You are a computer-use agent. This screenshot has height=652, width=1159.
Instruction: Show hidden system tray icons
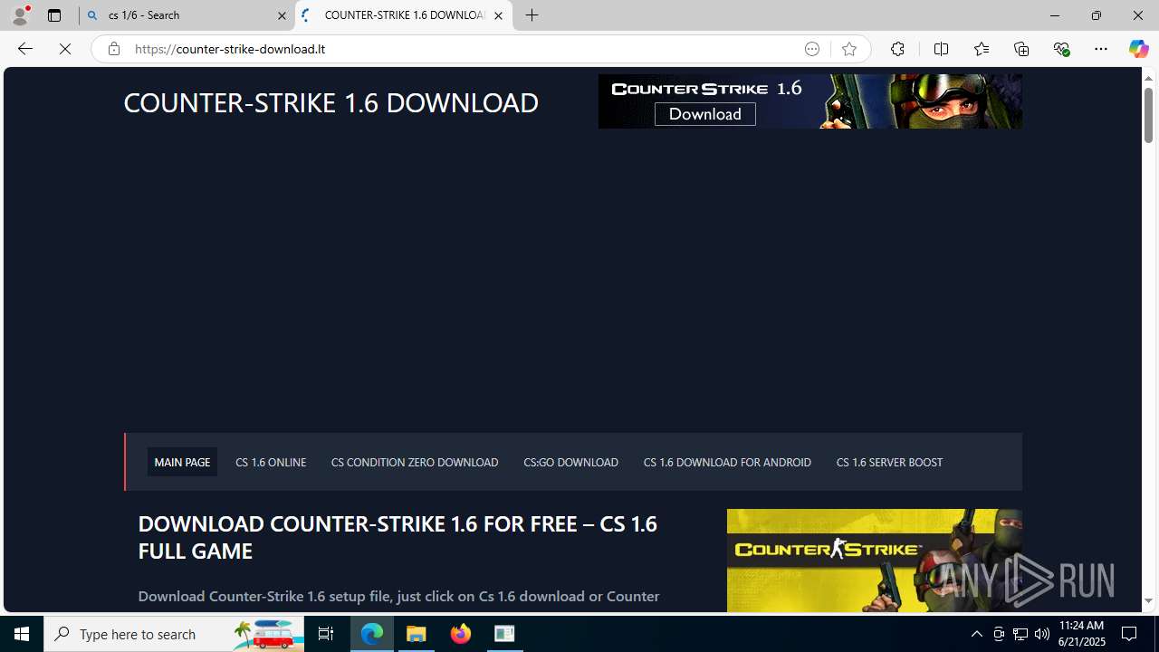[x=976, y=634]
